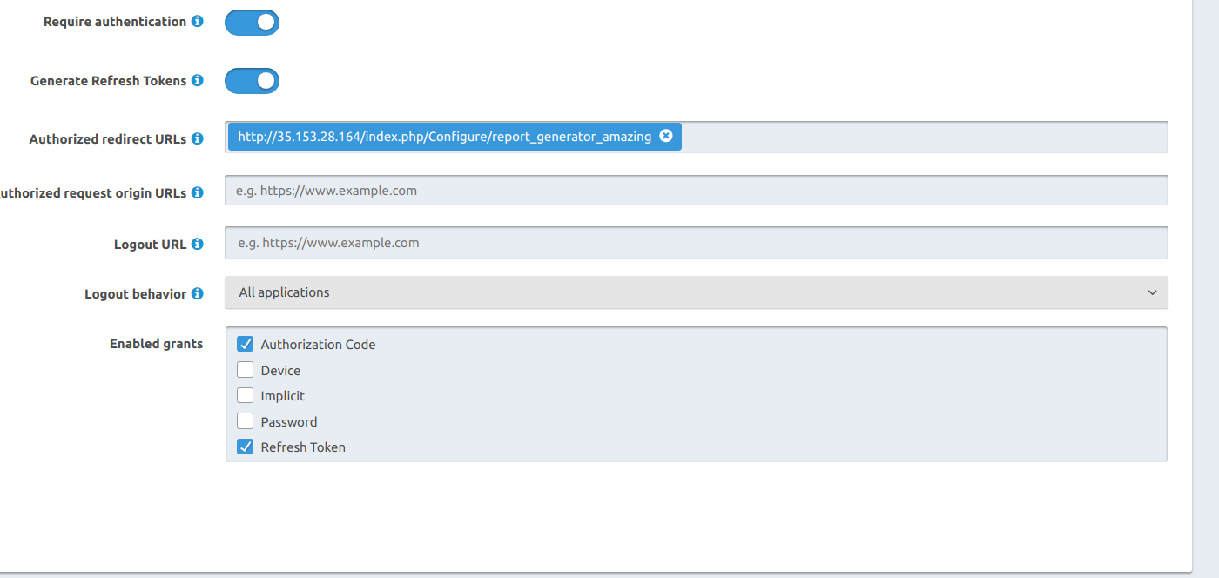Turn off Generate Refresh Tokens switch

pyautogui.click(x=252, y=81)
